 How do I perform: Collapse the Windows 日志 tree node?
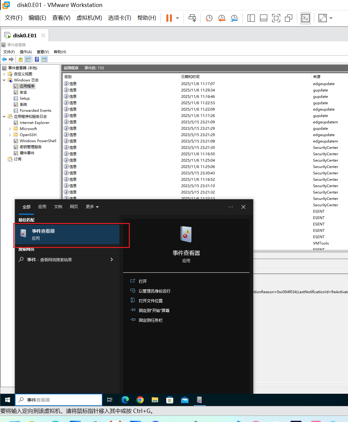click(4, 80)
